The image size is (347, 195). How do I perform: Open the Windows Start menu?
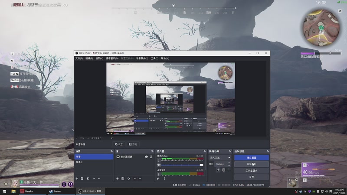click(4, 191)
